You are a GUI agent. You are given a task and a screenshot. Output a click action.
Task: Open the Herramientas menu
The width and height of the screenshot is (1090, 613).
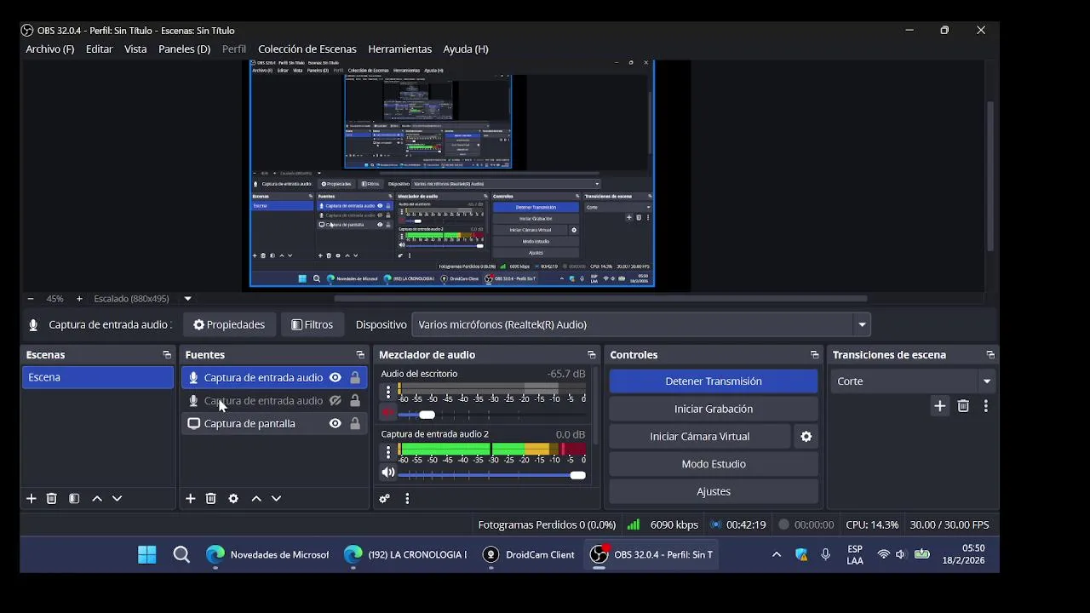point(400,49)
